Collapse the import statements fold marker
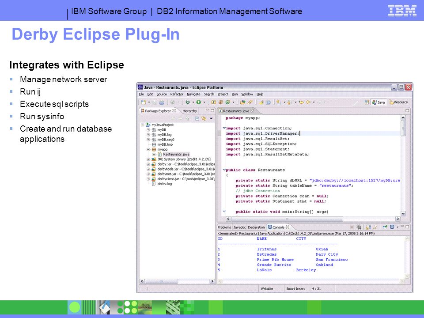The height and width of the screenshot is (318, 424). (x=224, y=128)
